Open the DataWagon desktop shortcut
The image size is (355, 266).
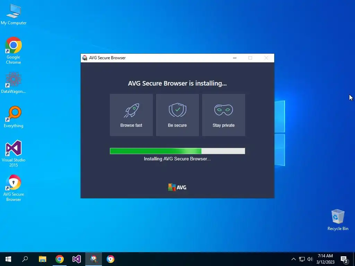click(14, 82)
